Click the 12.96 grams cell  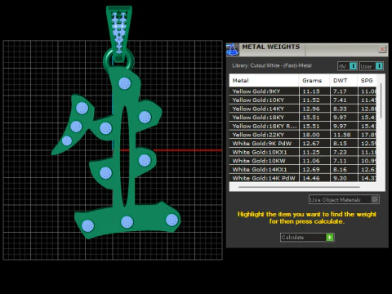point(314,109)
